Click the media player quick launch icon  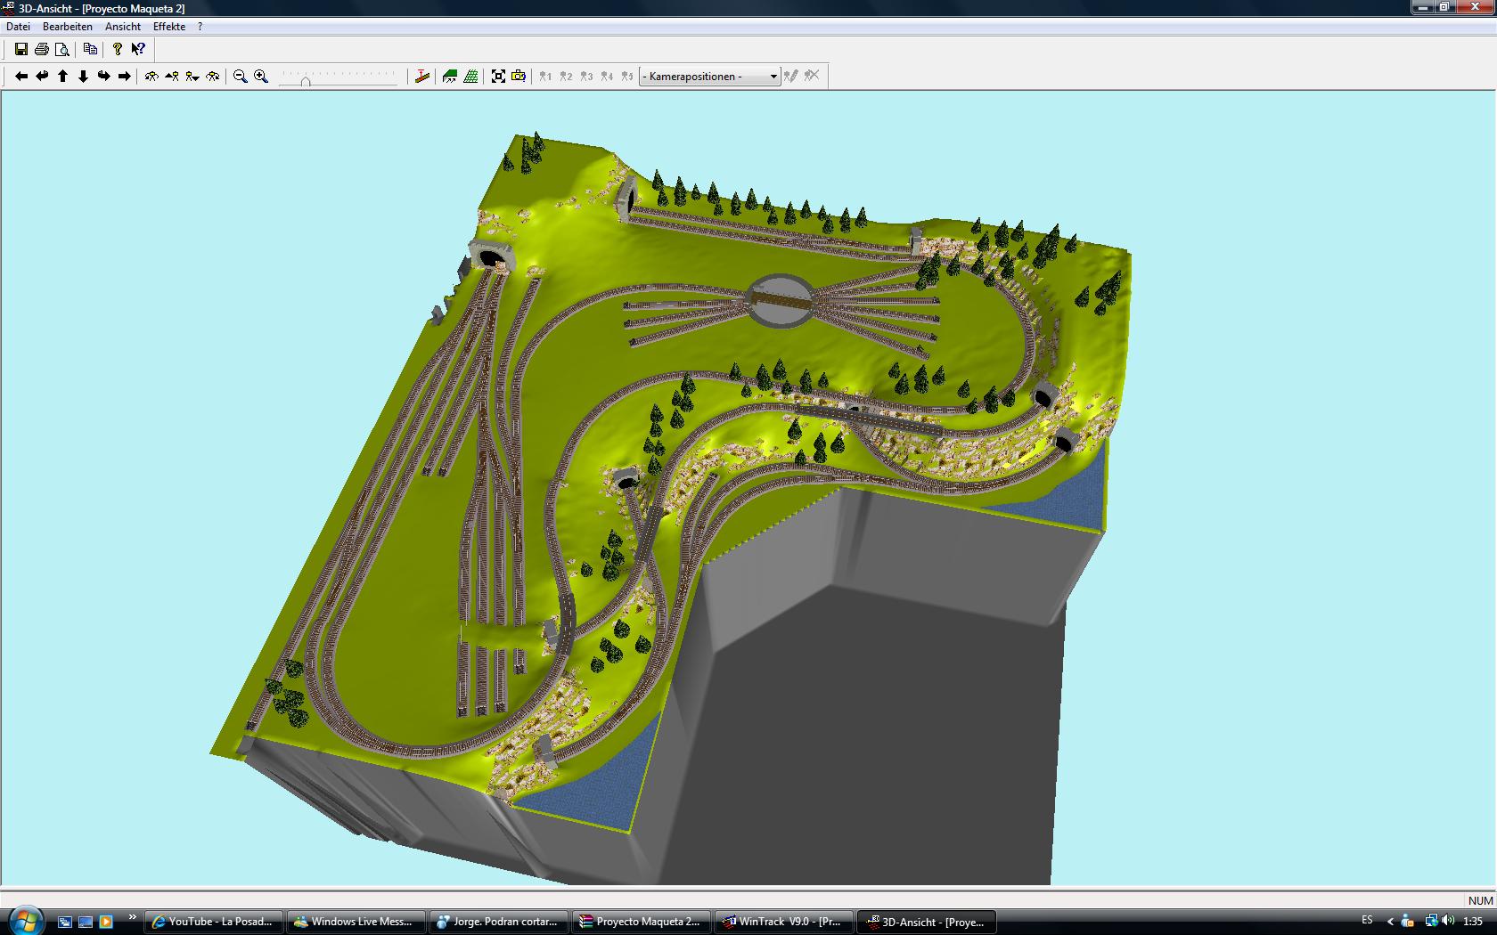[x=106, y=922]
